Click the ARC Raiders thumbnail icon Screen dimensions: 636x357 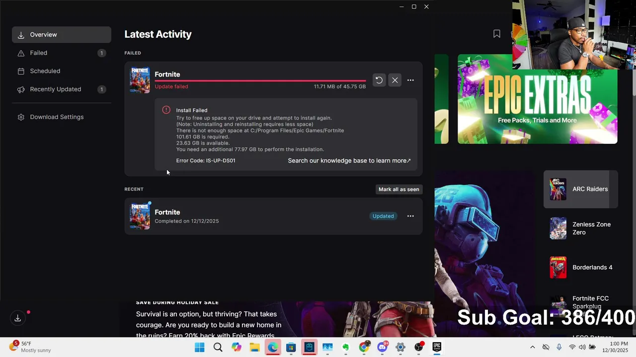pyautogui.click(x=558, y=189)
